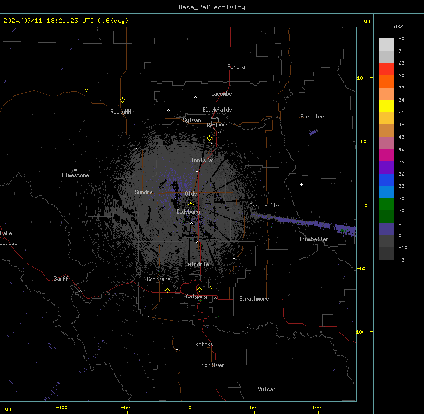
Task: Select the yellow diamond marker south of RedDeer
Action: pos(210,138)
